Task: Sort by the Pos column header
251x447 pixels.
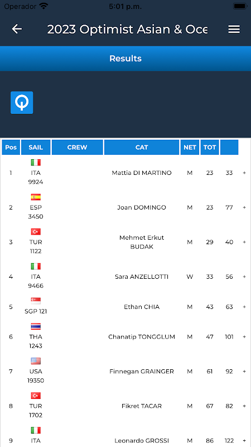Action: click(11, 148)
